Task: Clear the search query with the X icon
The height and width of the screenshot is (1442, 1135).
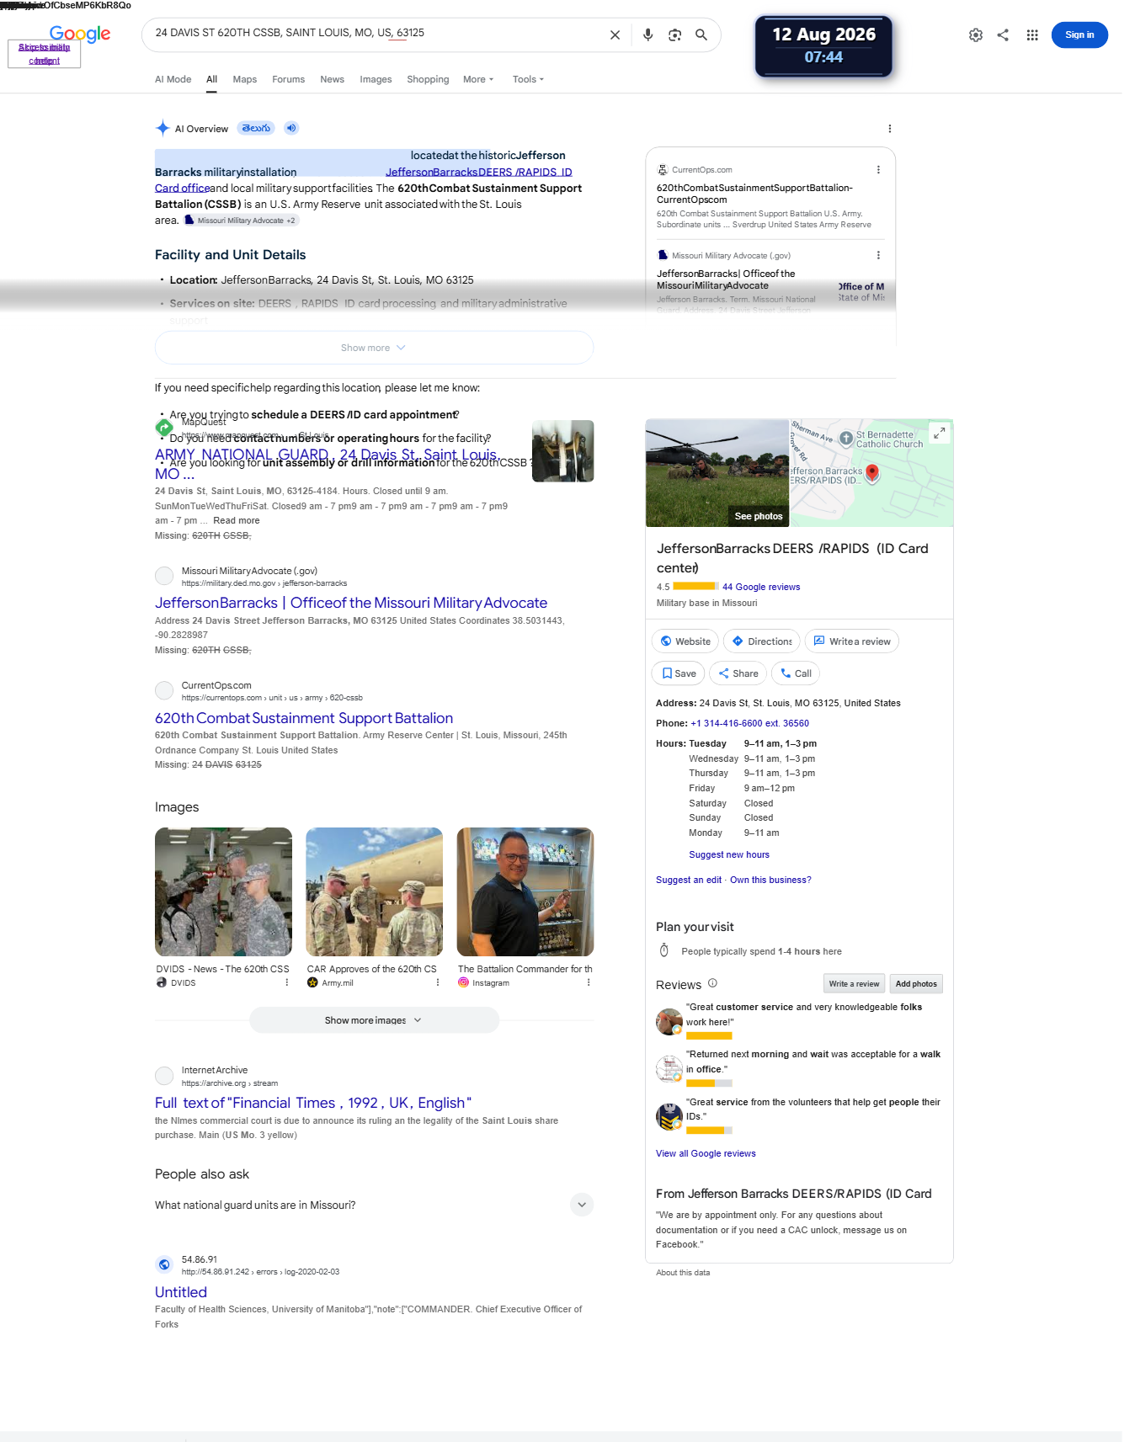Action: tap(615, 35)
